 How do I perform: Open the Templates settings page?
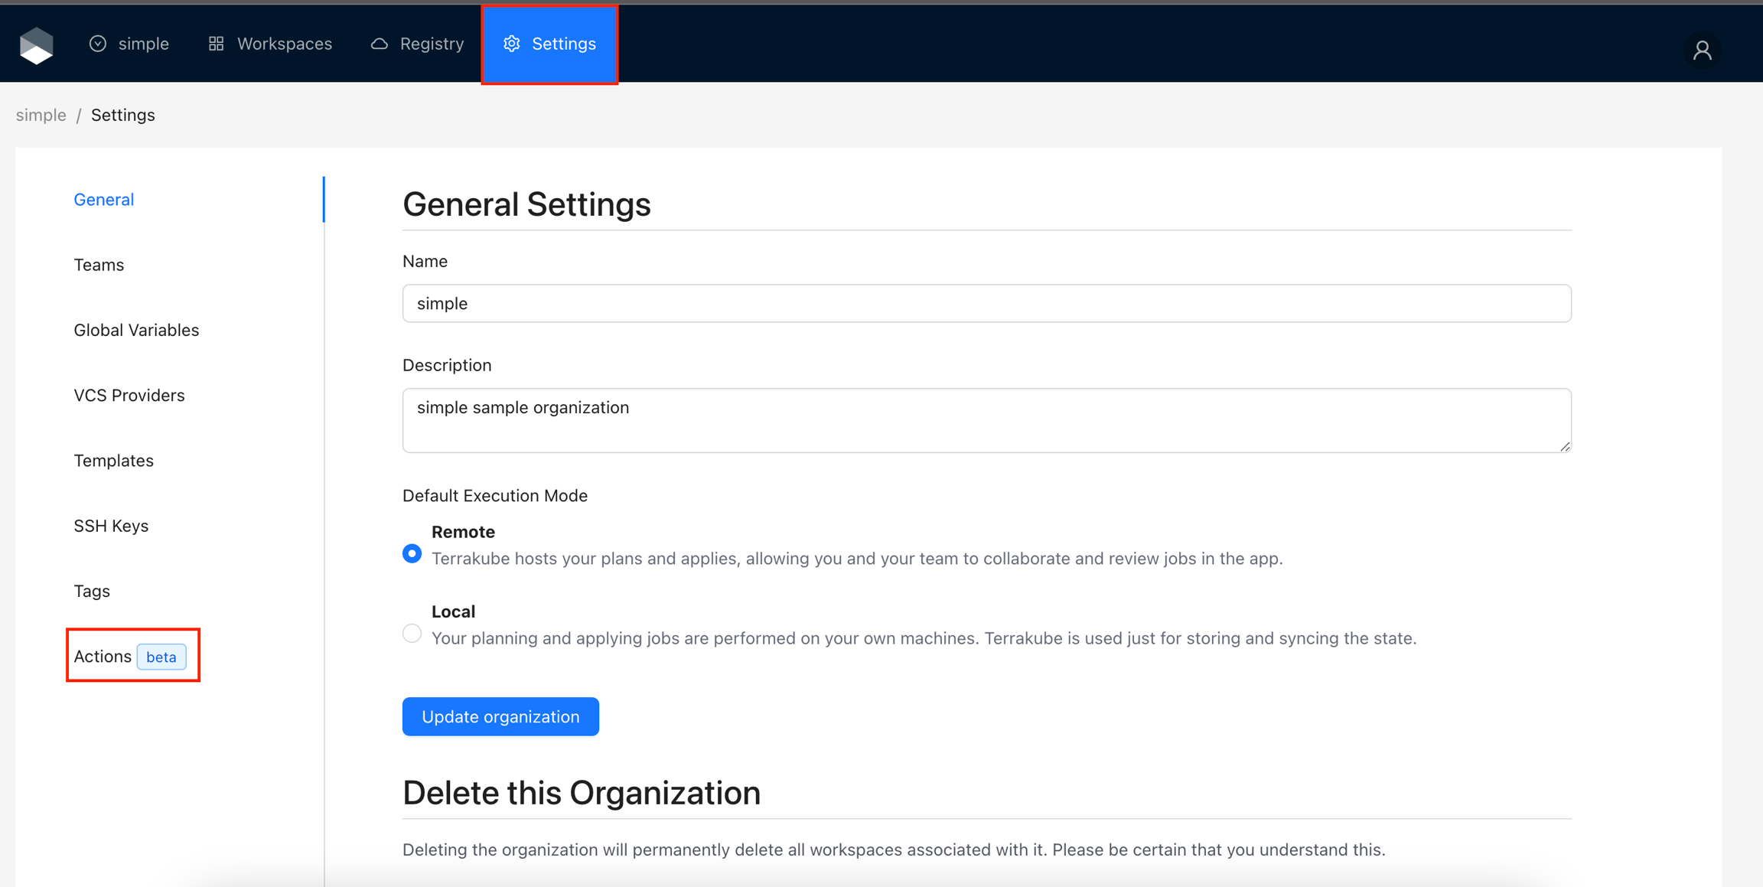113,461
